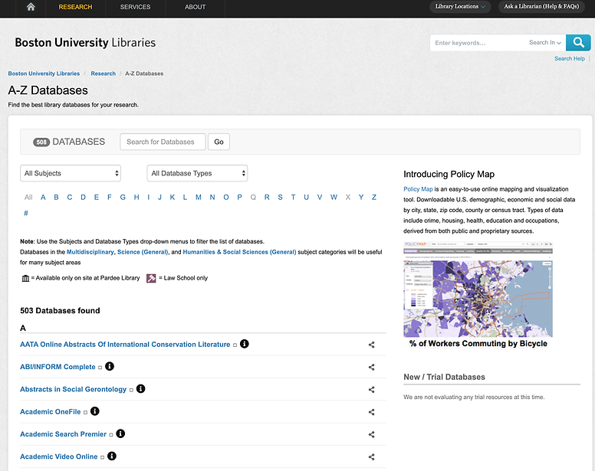The image size is (595, 471).
Task: Click the Search Help link
Action: click(569, 58)
